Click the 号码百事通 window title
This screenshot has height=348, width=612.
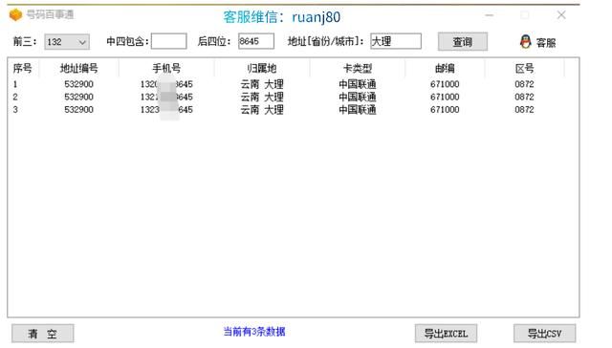[x=50, y=15]
